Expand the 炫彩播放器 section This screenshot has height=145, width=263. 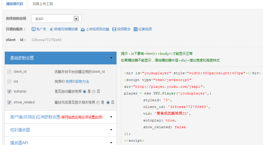(x=61, y=130)
